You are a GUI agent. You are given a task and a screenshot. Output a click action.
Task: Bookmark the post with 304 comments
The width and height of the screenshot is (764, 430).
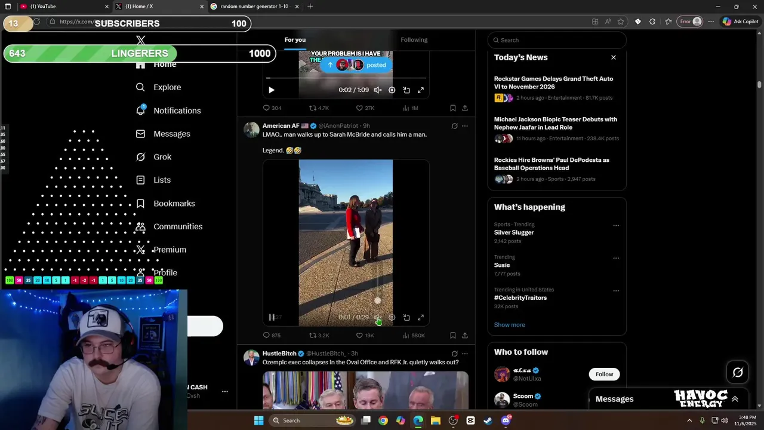coord(453,108)
